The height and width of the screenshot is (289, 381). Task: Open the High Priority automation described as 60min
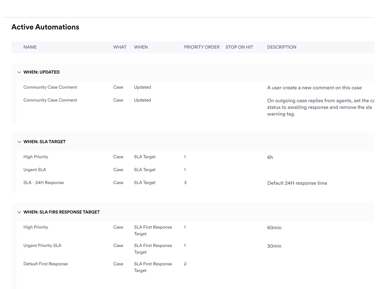tap(36, 227)
